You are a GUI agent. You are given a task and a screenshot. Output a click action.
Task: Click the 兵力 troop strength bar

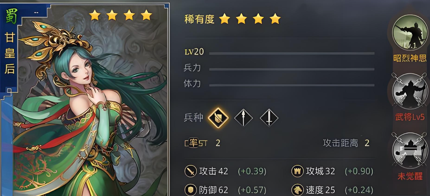pos(292,69)
